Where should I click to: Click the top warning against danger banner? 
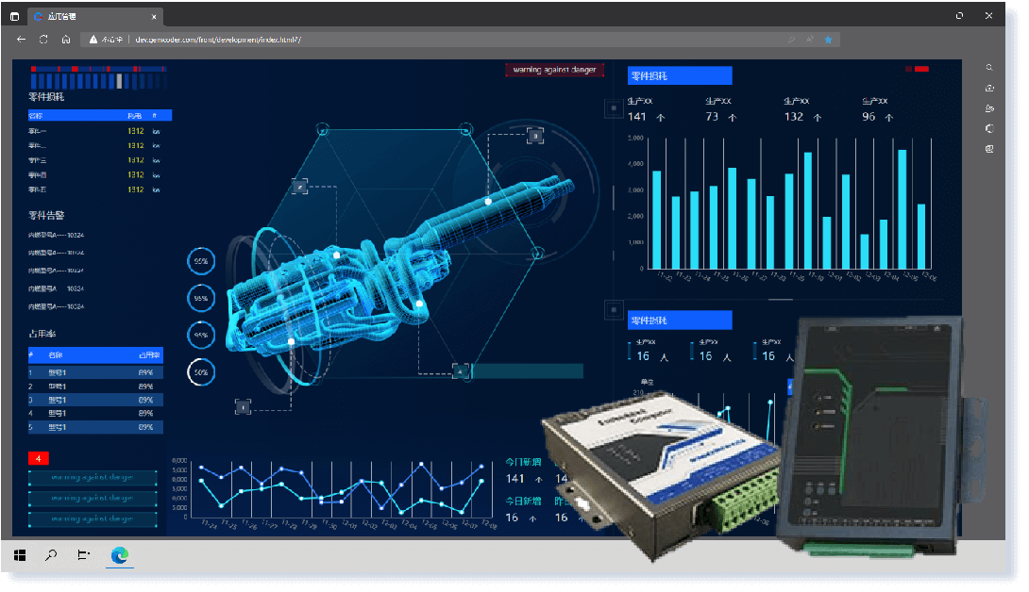click(x=554, y=70)
